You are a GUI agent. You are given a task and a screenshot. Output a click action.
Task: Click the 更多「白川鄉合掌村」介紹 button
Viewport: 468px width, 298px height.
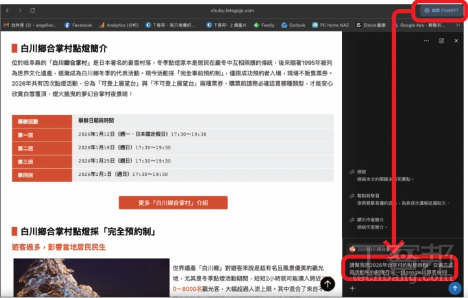tap(173, 203)
